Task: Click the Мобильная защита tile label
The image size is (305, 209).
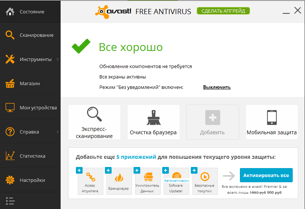Action: 272,132
